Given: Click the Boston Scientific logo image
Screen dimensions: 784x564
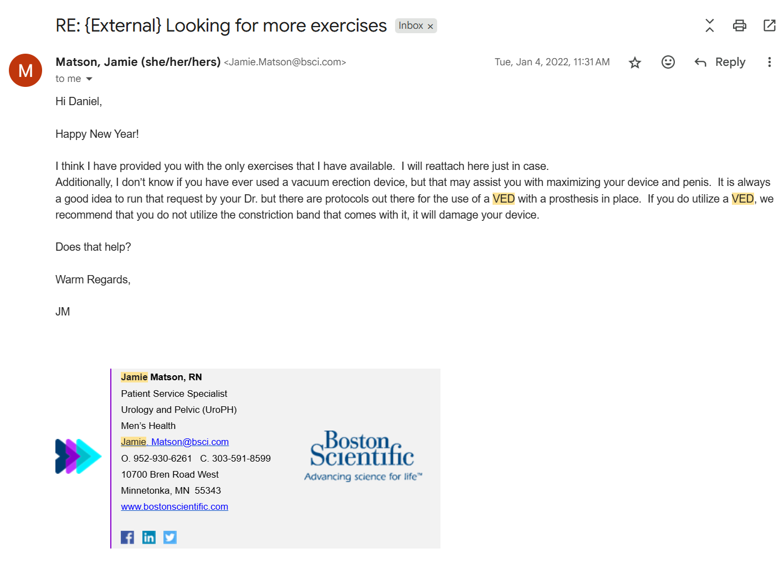Looking at the screenshot, I should point(363,456).
